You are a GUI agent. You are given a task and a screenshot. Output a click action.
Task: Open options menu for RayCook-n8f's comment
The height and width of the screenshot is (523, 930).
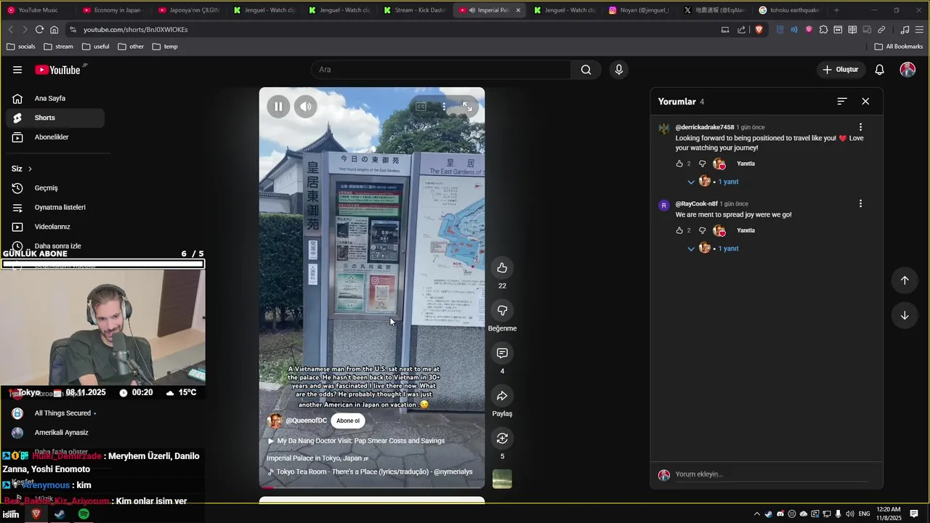tap(860, 204)
